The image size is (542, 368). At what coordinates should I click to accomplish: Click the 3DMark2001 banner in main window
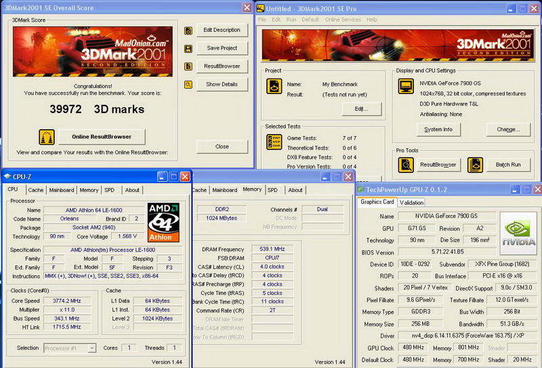pyautogui.click(x=397, y=45)
